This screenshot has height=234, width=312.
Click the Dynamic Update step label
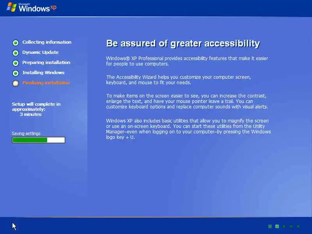click(41, 52)
